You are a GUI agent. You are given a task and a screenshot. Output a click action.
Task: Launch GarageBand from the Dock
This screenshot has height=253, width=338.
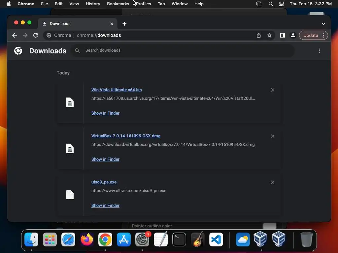tap(198, 239)
